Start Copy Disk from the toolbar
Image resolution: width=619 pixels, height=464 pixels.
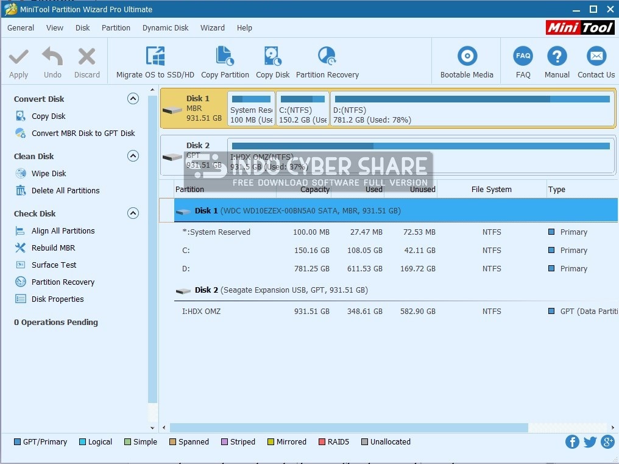coord(272,63)
